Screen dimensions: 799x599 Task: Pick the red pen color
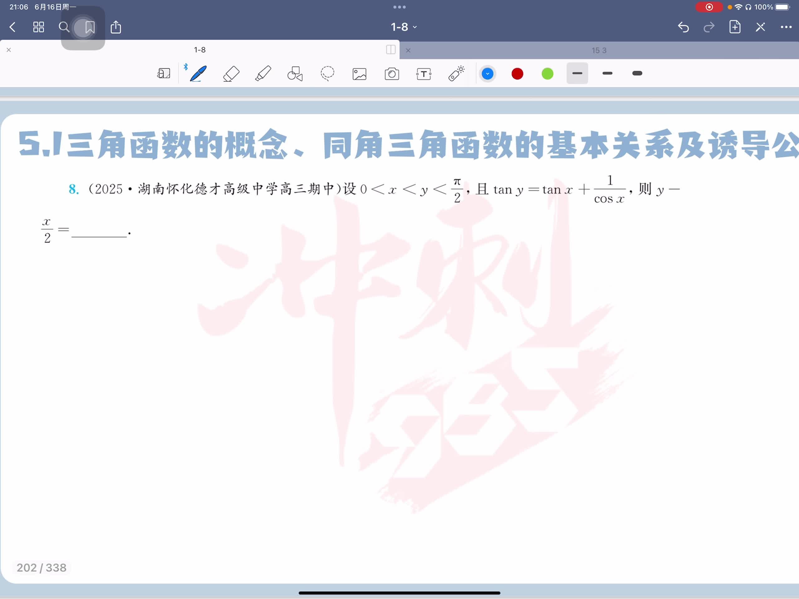[517, 74]
